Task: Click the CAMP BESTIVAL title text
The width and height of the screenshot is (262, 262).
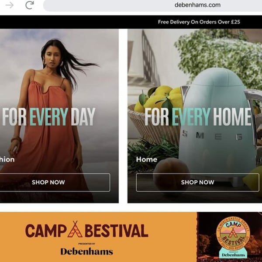Action: (x=87, y=230)
